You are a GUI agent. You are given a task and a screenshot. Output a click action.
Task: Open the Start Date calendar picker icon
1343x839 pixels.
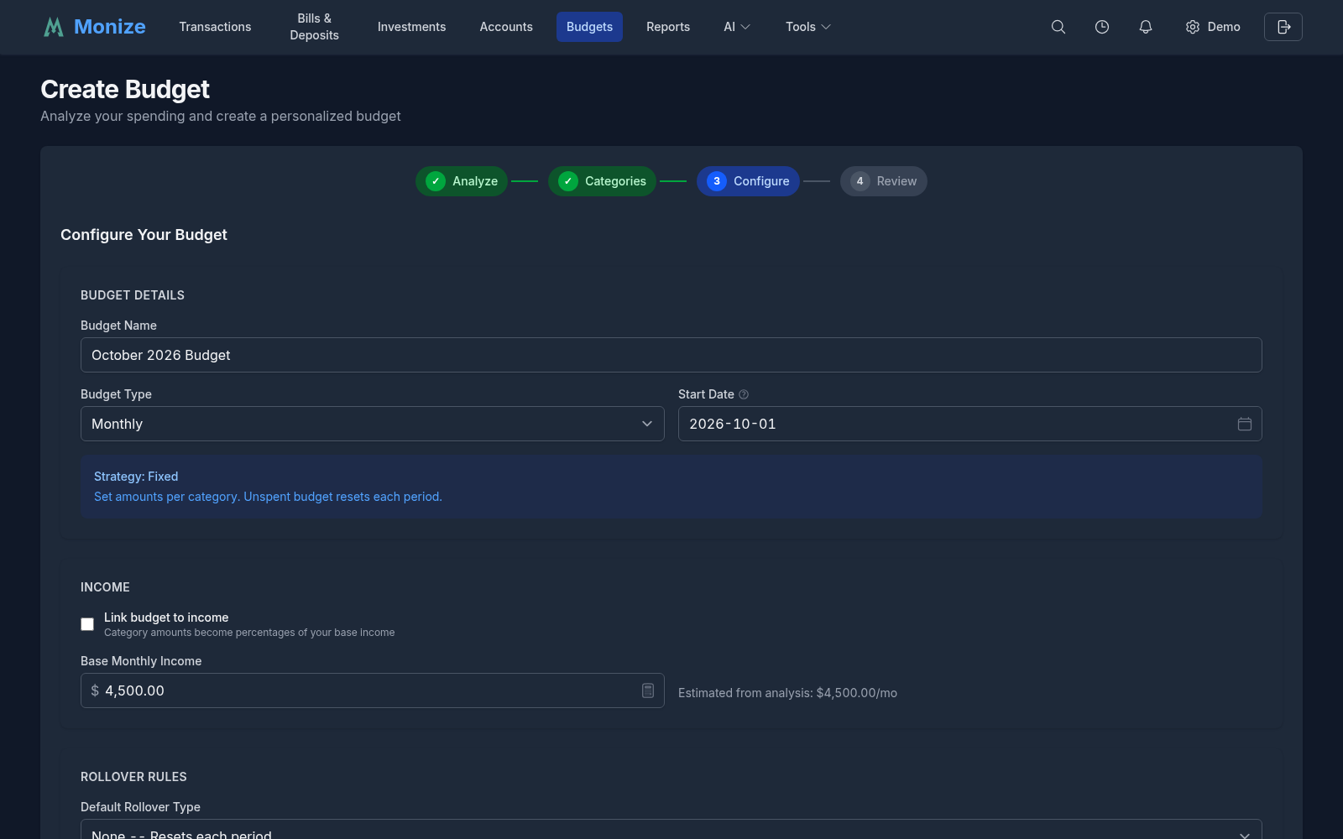(1245, 424)
